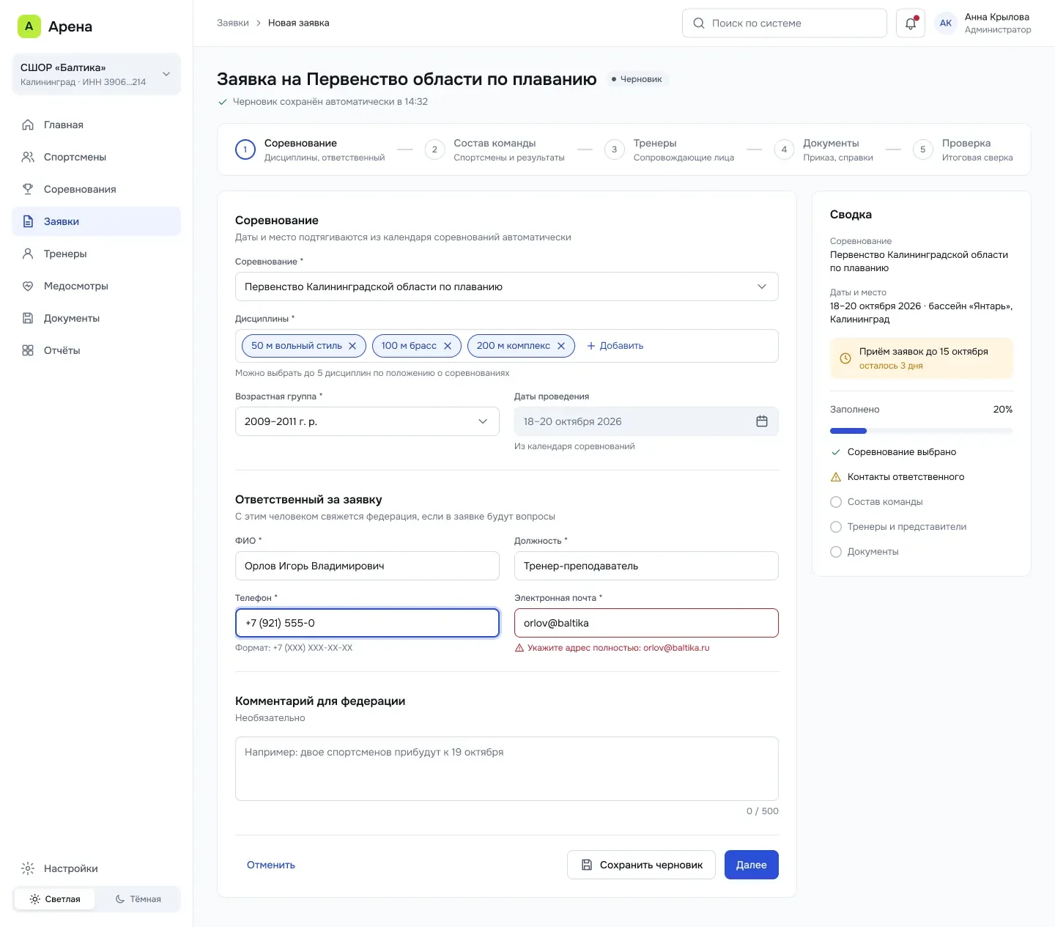The image size is (1055, 927).
Task: Open the notifications bell
Action: (911, 23)
